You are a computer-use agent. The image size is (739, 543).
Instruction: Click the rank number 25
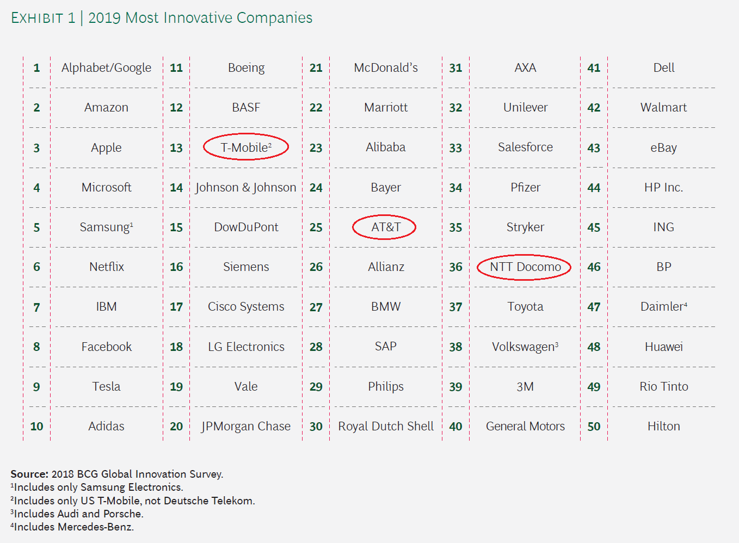tap(316, 227)
